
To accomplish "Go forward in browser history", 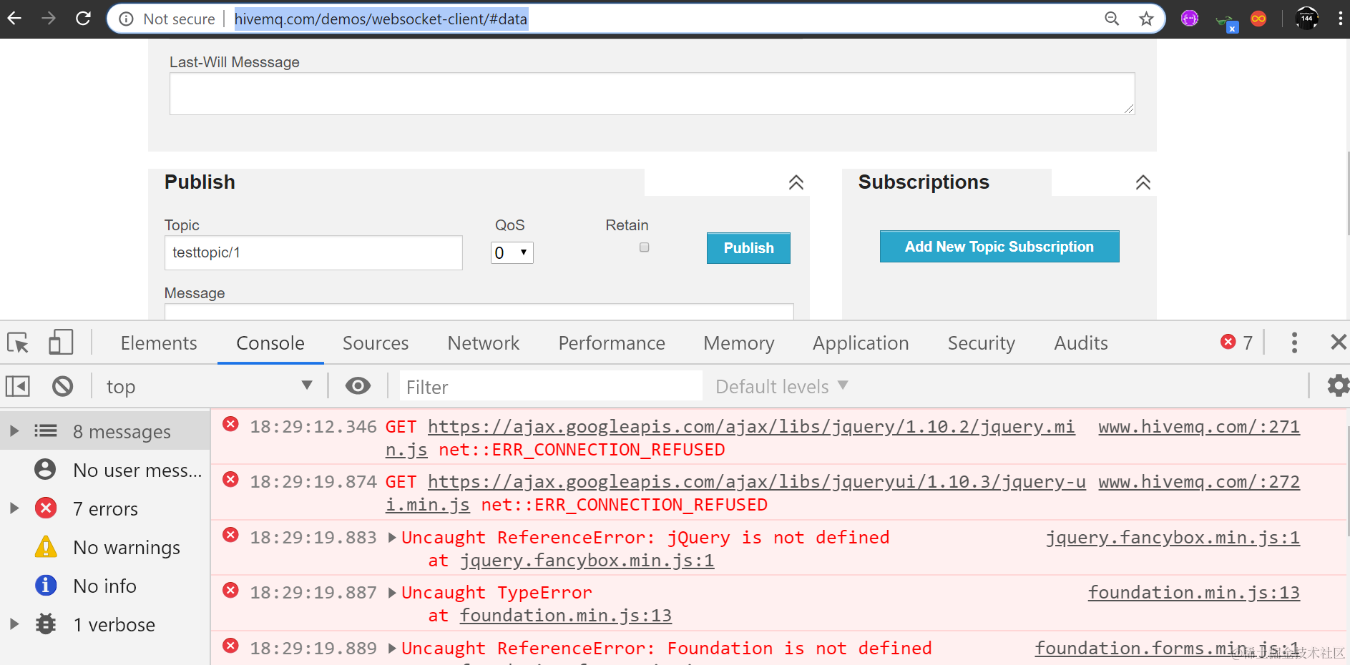I will tap(49, 19).
